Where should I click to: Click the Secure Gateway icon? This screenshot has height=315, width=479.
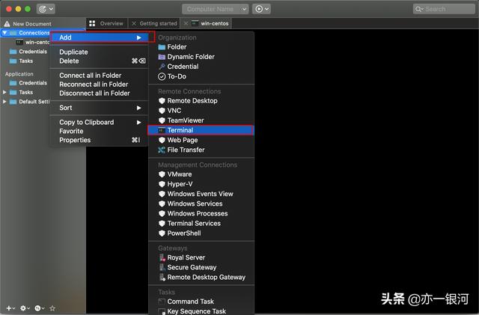tap(162, 267)
